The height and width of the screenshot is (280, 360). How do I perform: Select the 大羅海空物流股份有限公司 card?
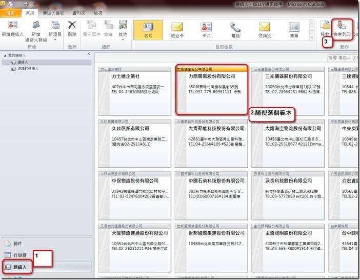point(288,144)
